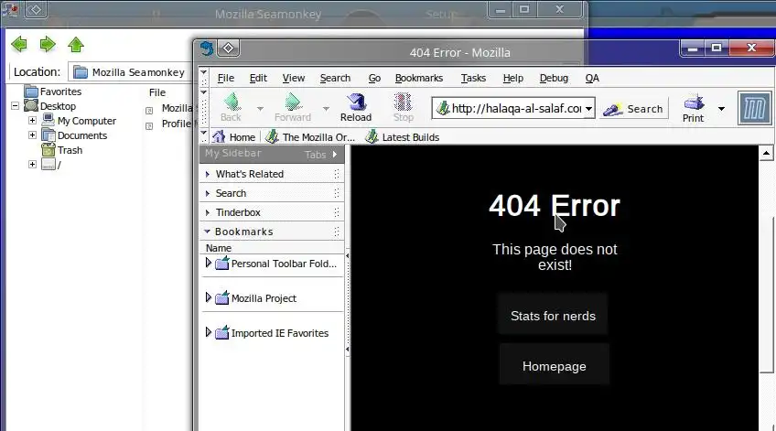
Task: Open the Latest Builds bookmark
Action: pos(403,137)
